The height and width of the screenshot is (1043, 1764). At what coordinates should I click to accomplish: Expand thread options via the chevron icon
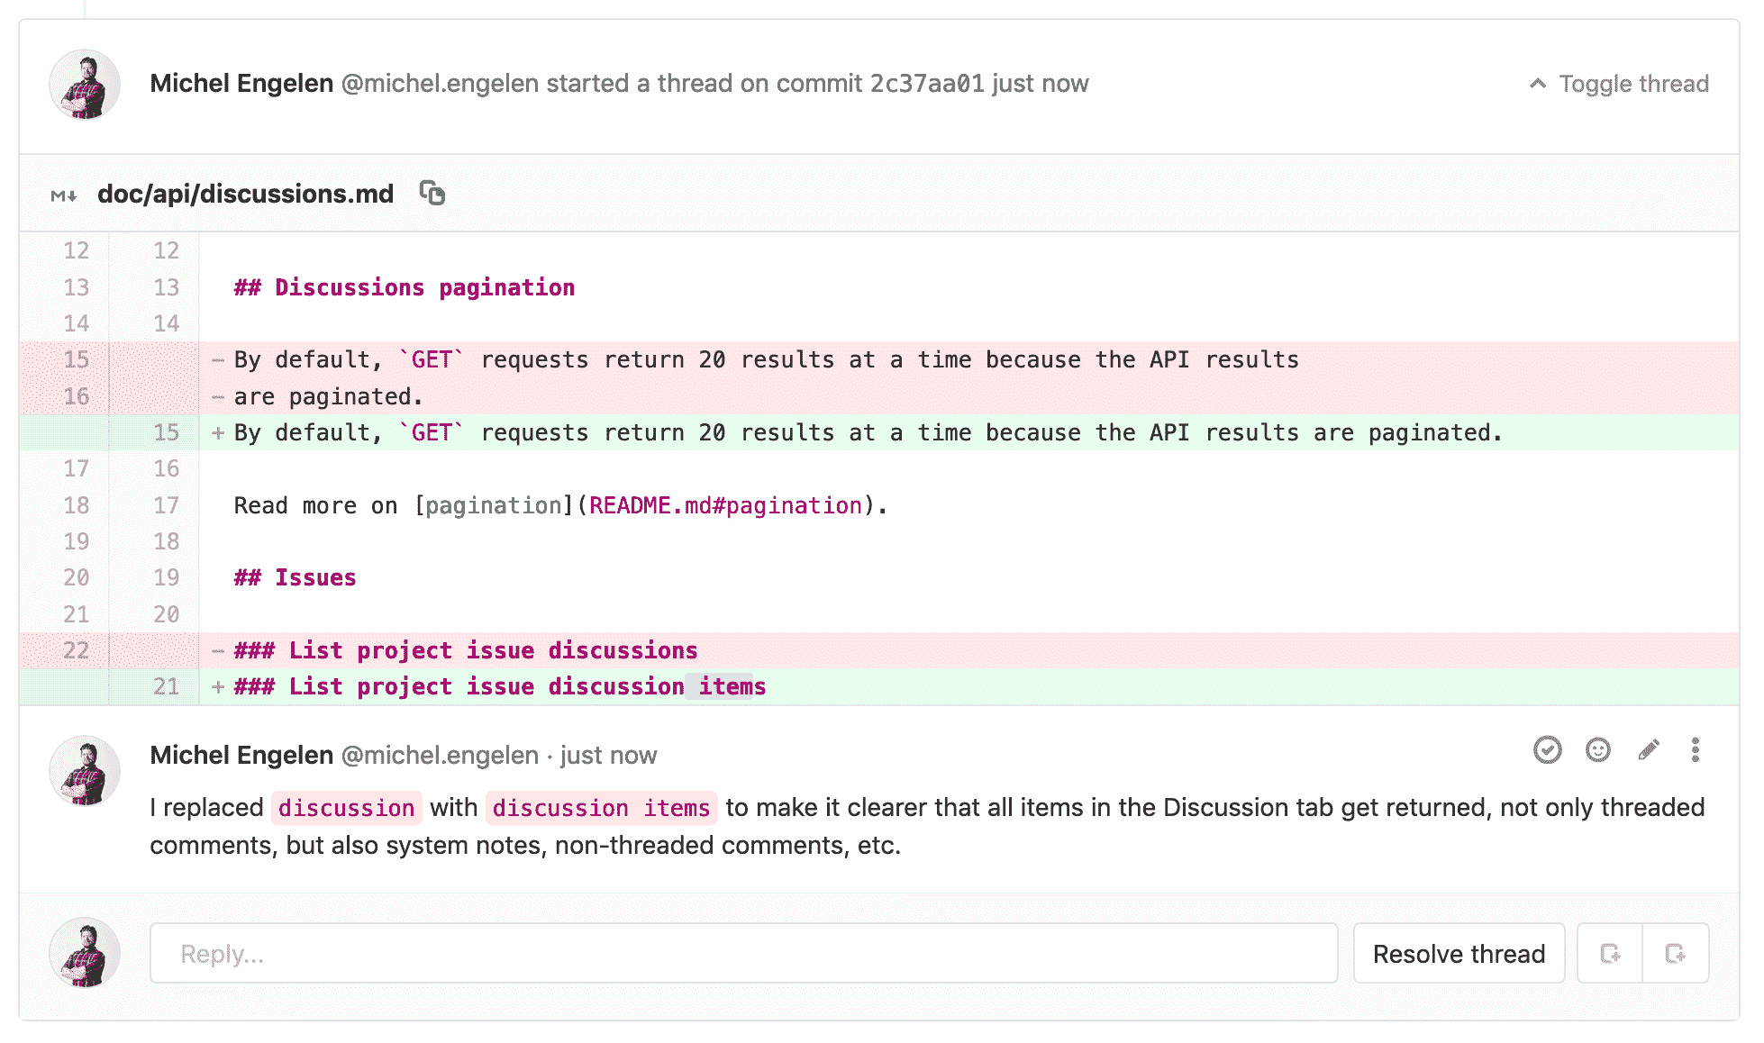(1537, 83)
